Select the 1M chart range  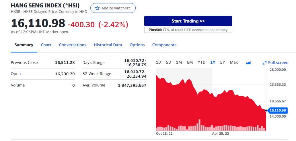(179, 62)
